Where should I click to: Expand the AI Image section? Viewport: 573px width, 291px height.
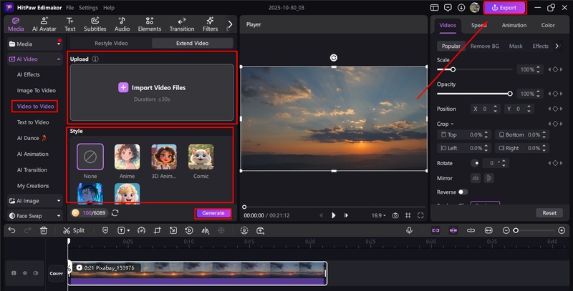(x=59, y=201)
